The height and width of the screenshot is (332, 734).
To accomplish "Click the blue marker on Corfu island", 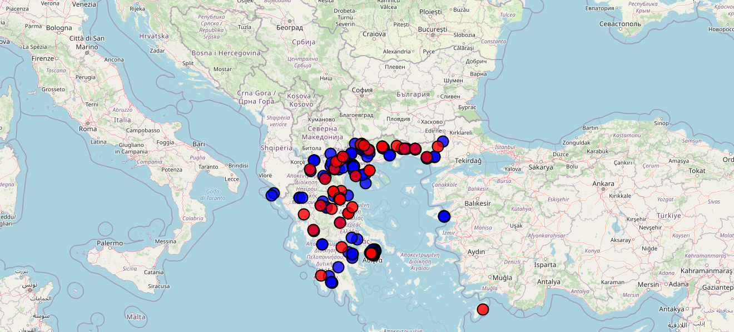I will tap(272, 195).
